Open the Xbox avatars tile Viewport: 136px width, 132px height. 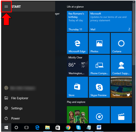pyautogui.click(x=78, y=115)
